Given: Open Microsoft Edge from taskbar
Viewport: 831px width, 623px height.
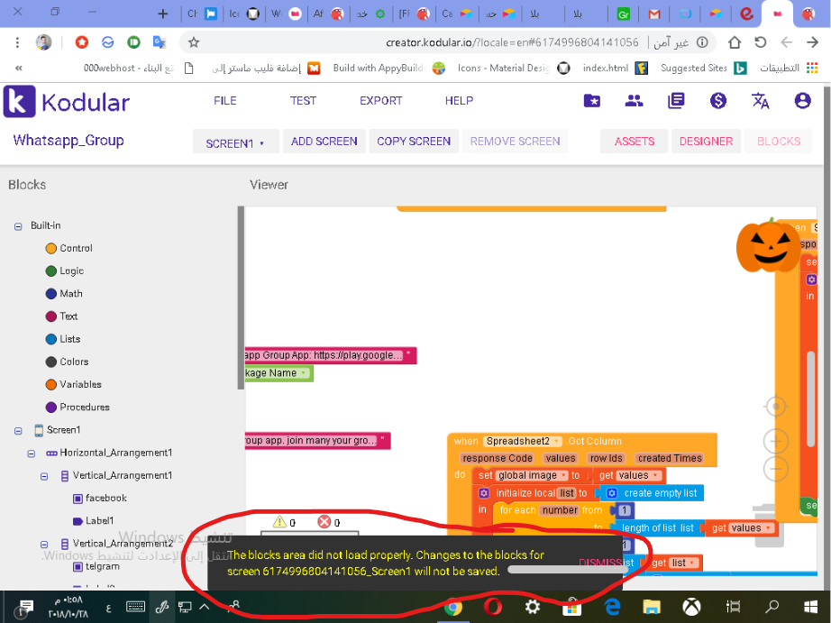Looking at the screenshot, I should pyautogui.click(x=612, y=607).
